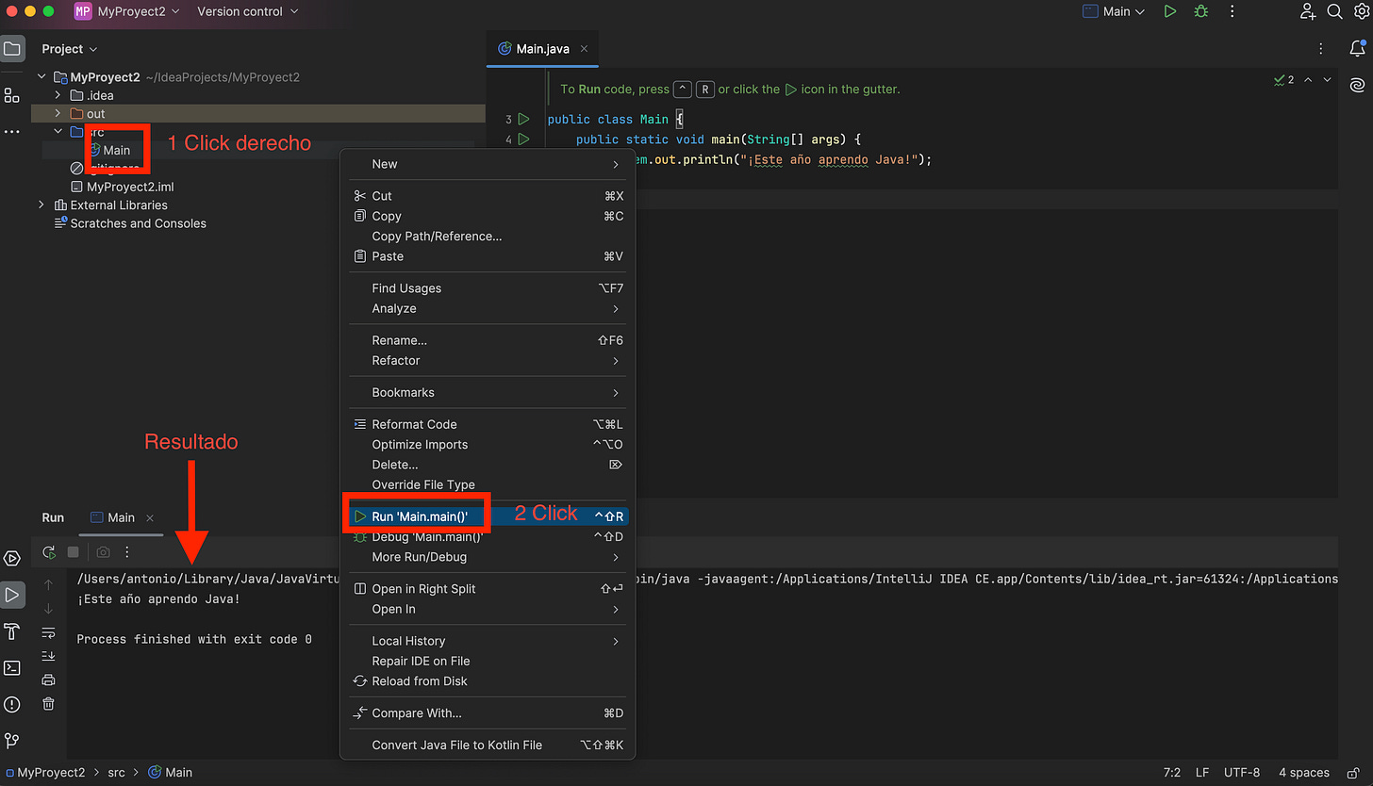Go to next highlighted problem arrow

[1328, 80]
